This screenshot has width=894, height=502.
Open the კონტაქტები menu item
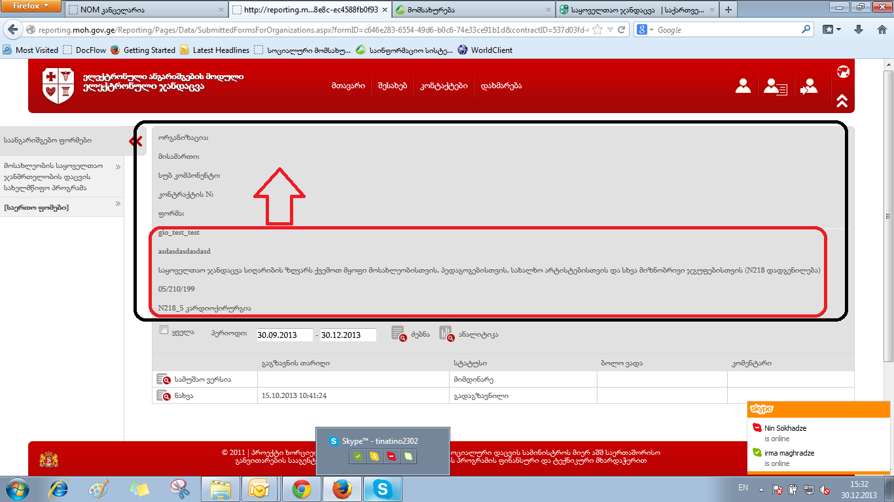443,86
